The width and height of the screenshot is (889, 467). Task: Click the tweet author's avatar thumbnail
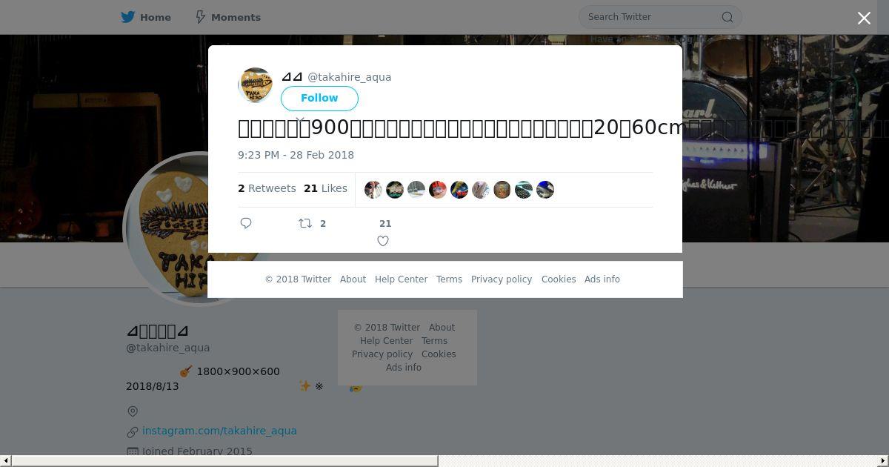[x=256, y=85]
